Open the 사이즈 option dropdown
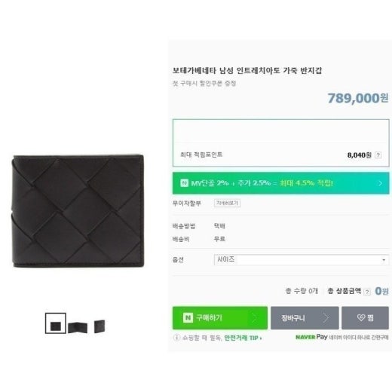 point(302,259)
